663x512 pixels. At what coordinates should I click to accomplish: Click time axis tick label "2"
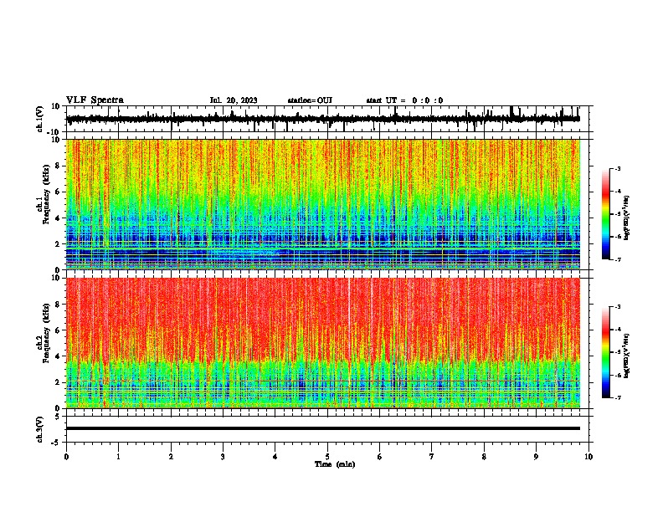tap(171, 457)
